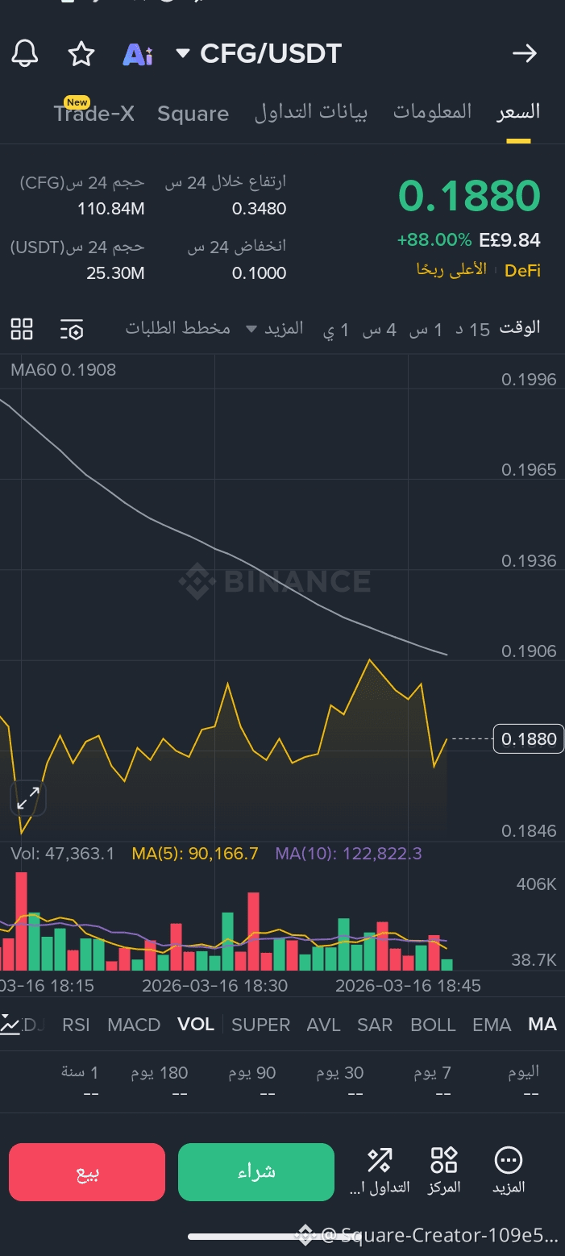Tap الأعلى ربحًا top gainers tag

(x=451, y=269)
